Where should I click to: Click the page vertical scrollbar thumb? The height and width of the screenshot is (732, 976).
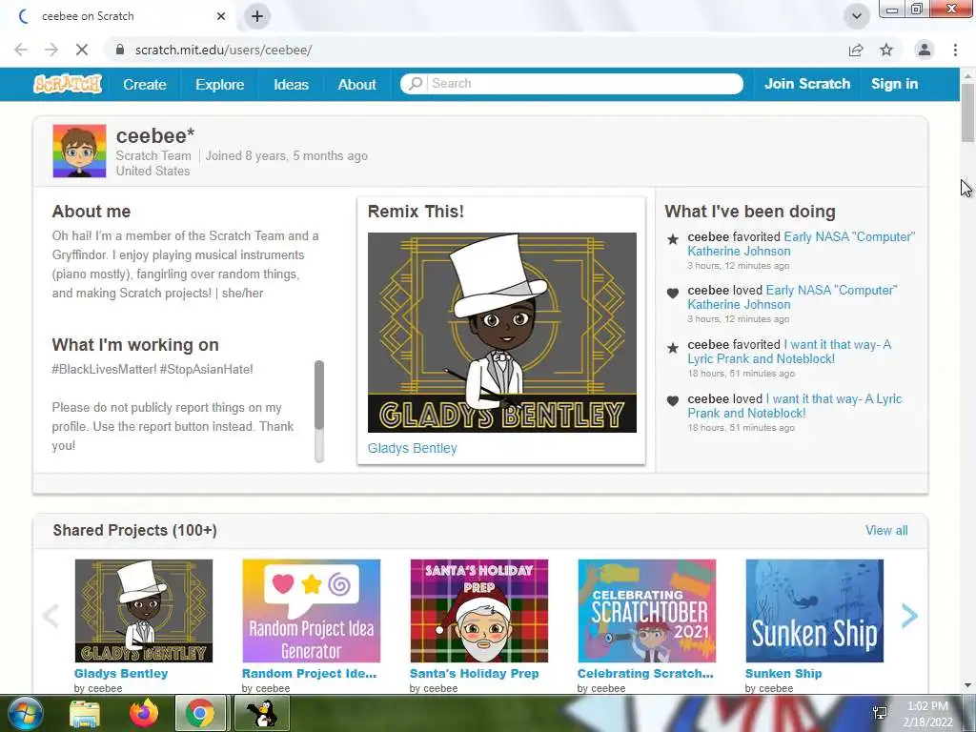coord(967,112)
